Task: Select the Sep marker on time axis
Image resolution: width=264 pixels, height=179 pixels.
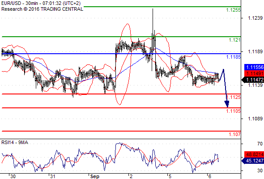Action: [x=94, y=176]
